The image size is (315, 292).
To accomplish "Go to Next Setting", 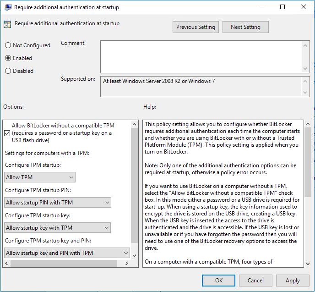I will (245, 27).
